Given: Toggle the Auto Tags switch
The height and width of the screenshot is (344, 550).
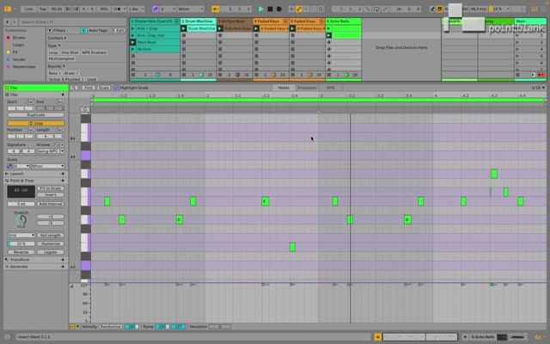Looking at the screenshot, I should (83, 31).
